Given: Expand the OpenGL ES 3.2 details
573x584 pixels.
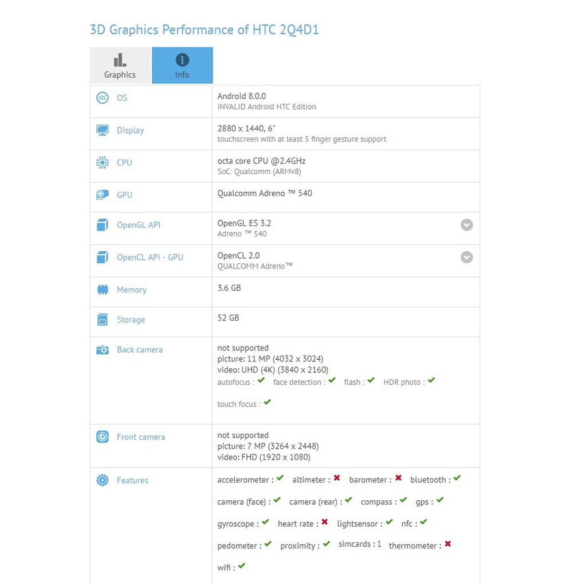Looking at the screenshot, I should [467, 225].
